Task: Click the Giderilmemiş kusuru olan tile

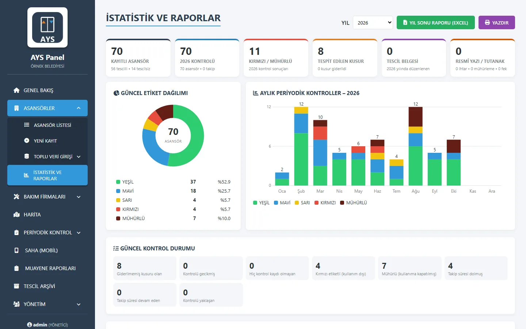Action: pos(145,268)
